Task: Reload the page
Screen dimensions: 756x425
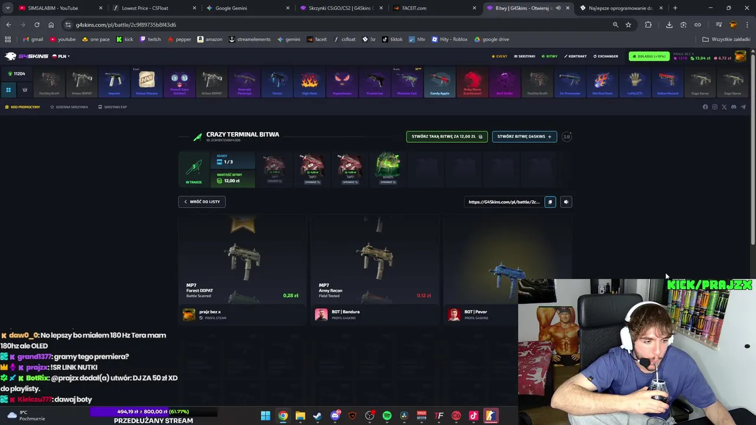Action: pos(37,25)
